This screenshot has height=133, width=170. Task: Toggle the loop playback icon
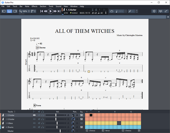pyautogui.click(x=112, y=11)
